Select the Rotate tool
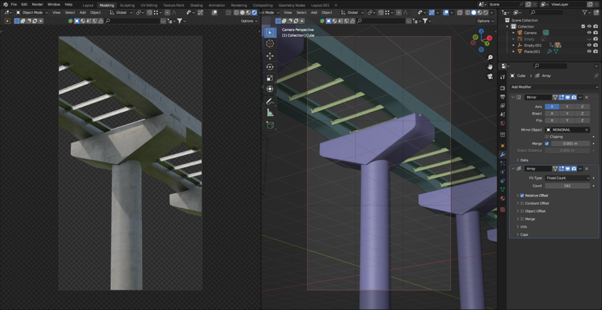Screen dimensions: 602x310 coord(270,67)
